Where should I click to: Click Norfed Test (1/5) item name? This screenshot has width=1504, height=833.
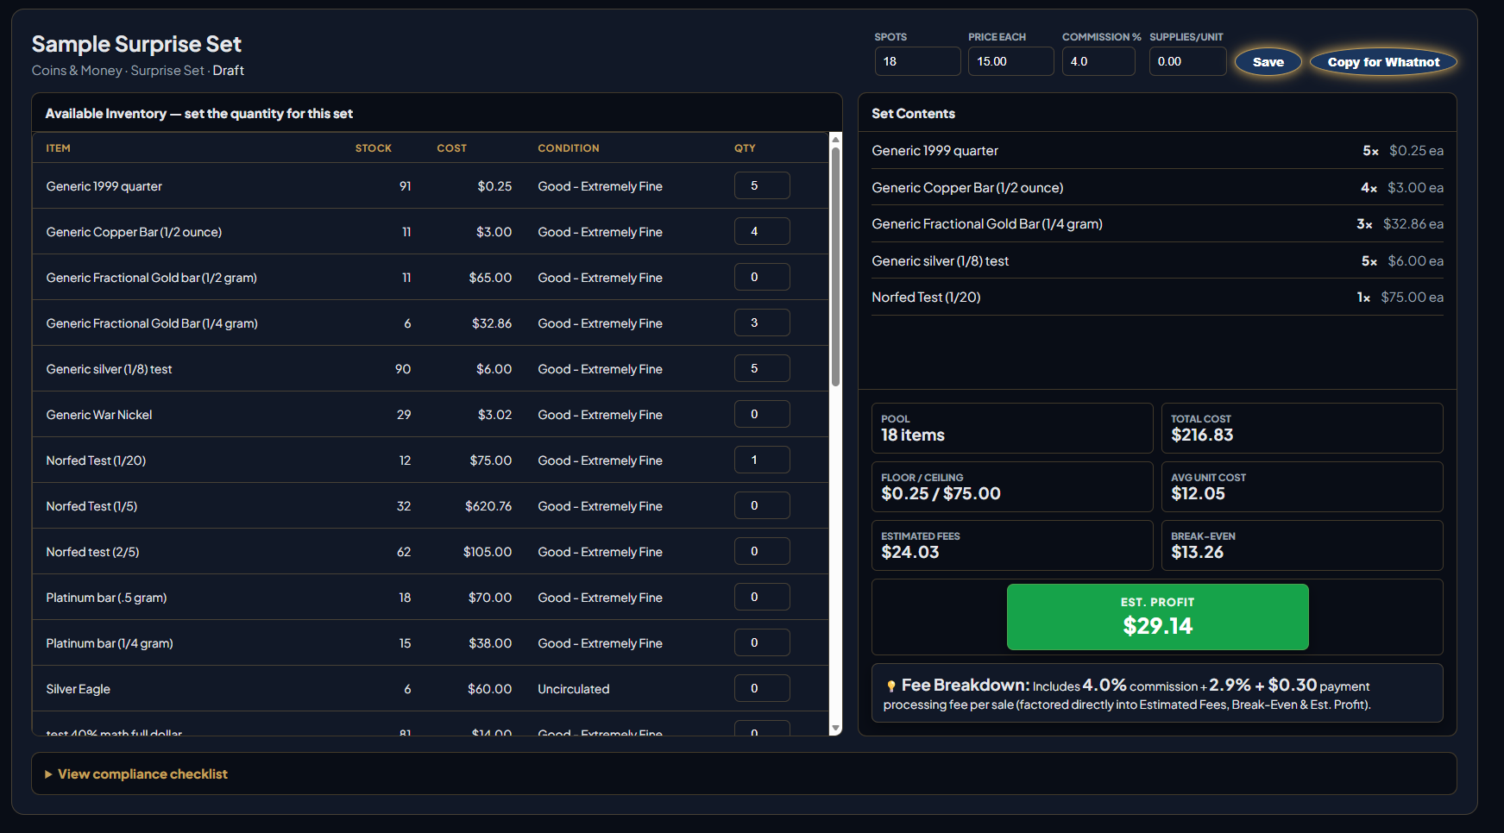[x=91, y=506]
